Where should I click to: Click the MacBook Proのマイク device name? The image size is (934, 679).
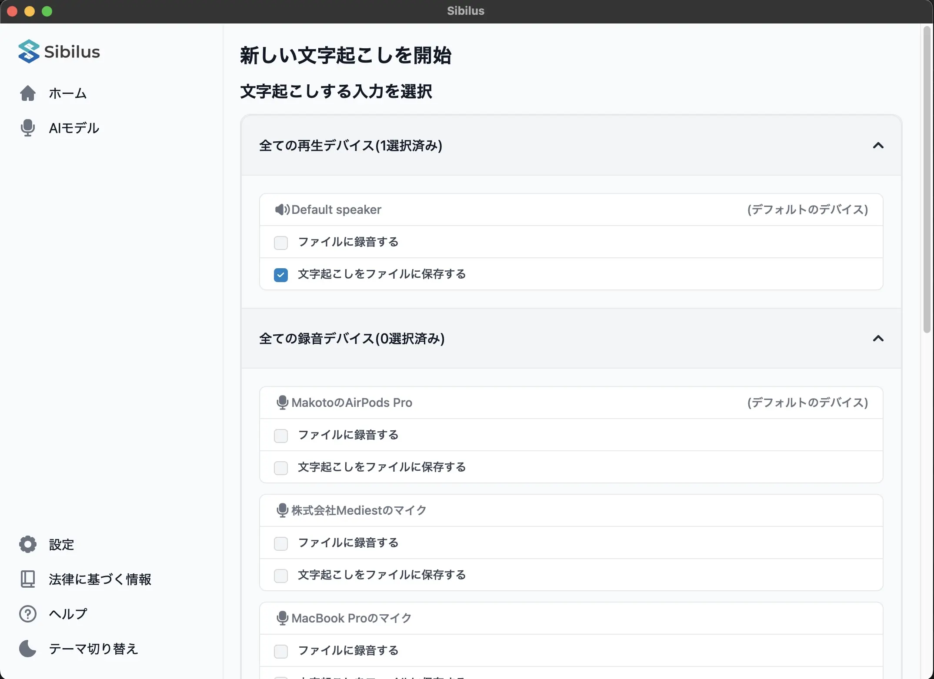click(351, 618)
